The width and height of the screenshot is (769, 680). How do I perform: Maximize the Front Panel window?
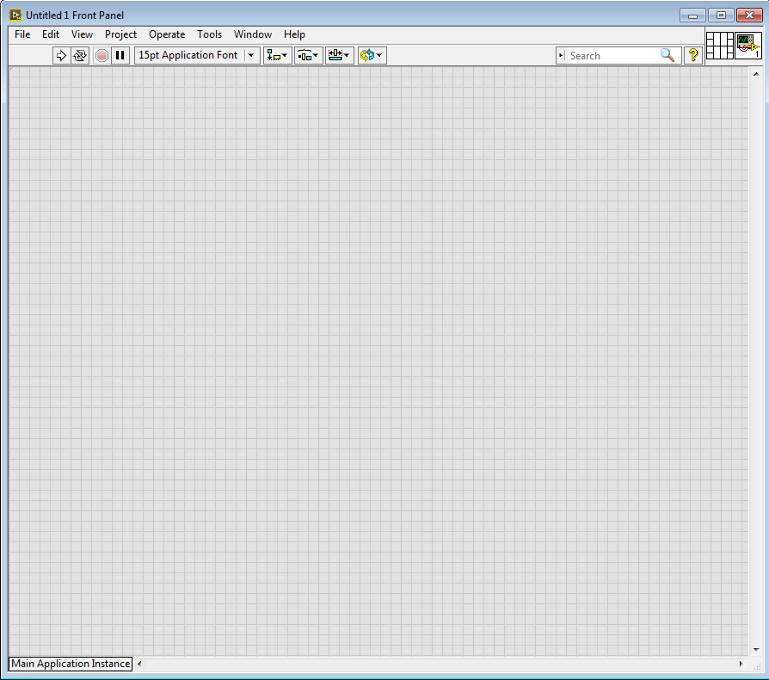(x=721, y=15)
